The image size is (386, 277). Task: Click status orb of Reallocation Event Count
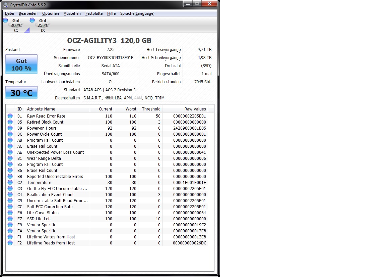coord(10,194)
